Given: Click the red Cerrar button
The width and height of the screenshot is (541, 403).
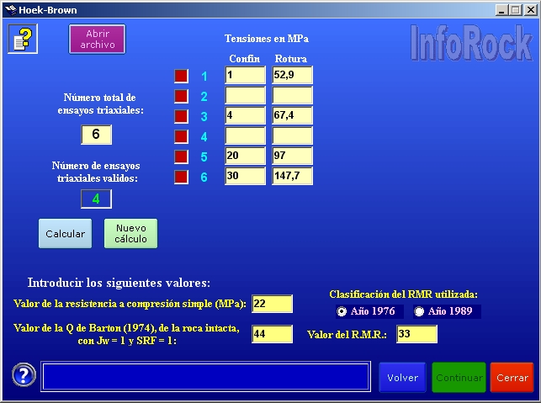Looking at the screenshot, I should (x=512, y=378).
